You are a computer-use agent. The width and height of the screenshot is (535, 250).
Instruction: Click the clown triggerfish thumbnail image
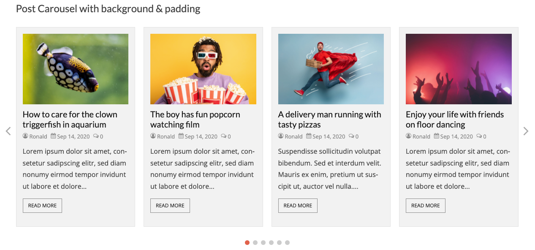[76, 69]
